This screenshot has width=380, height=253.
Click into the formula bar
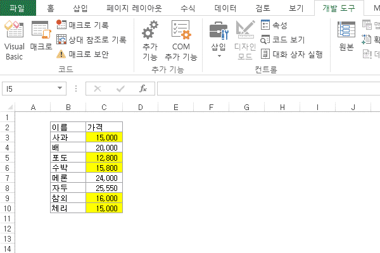269,89
